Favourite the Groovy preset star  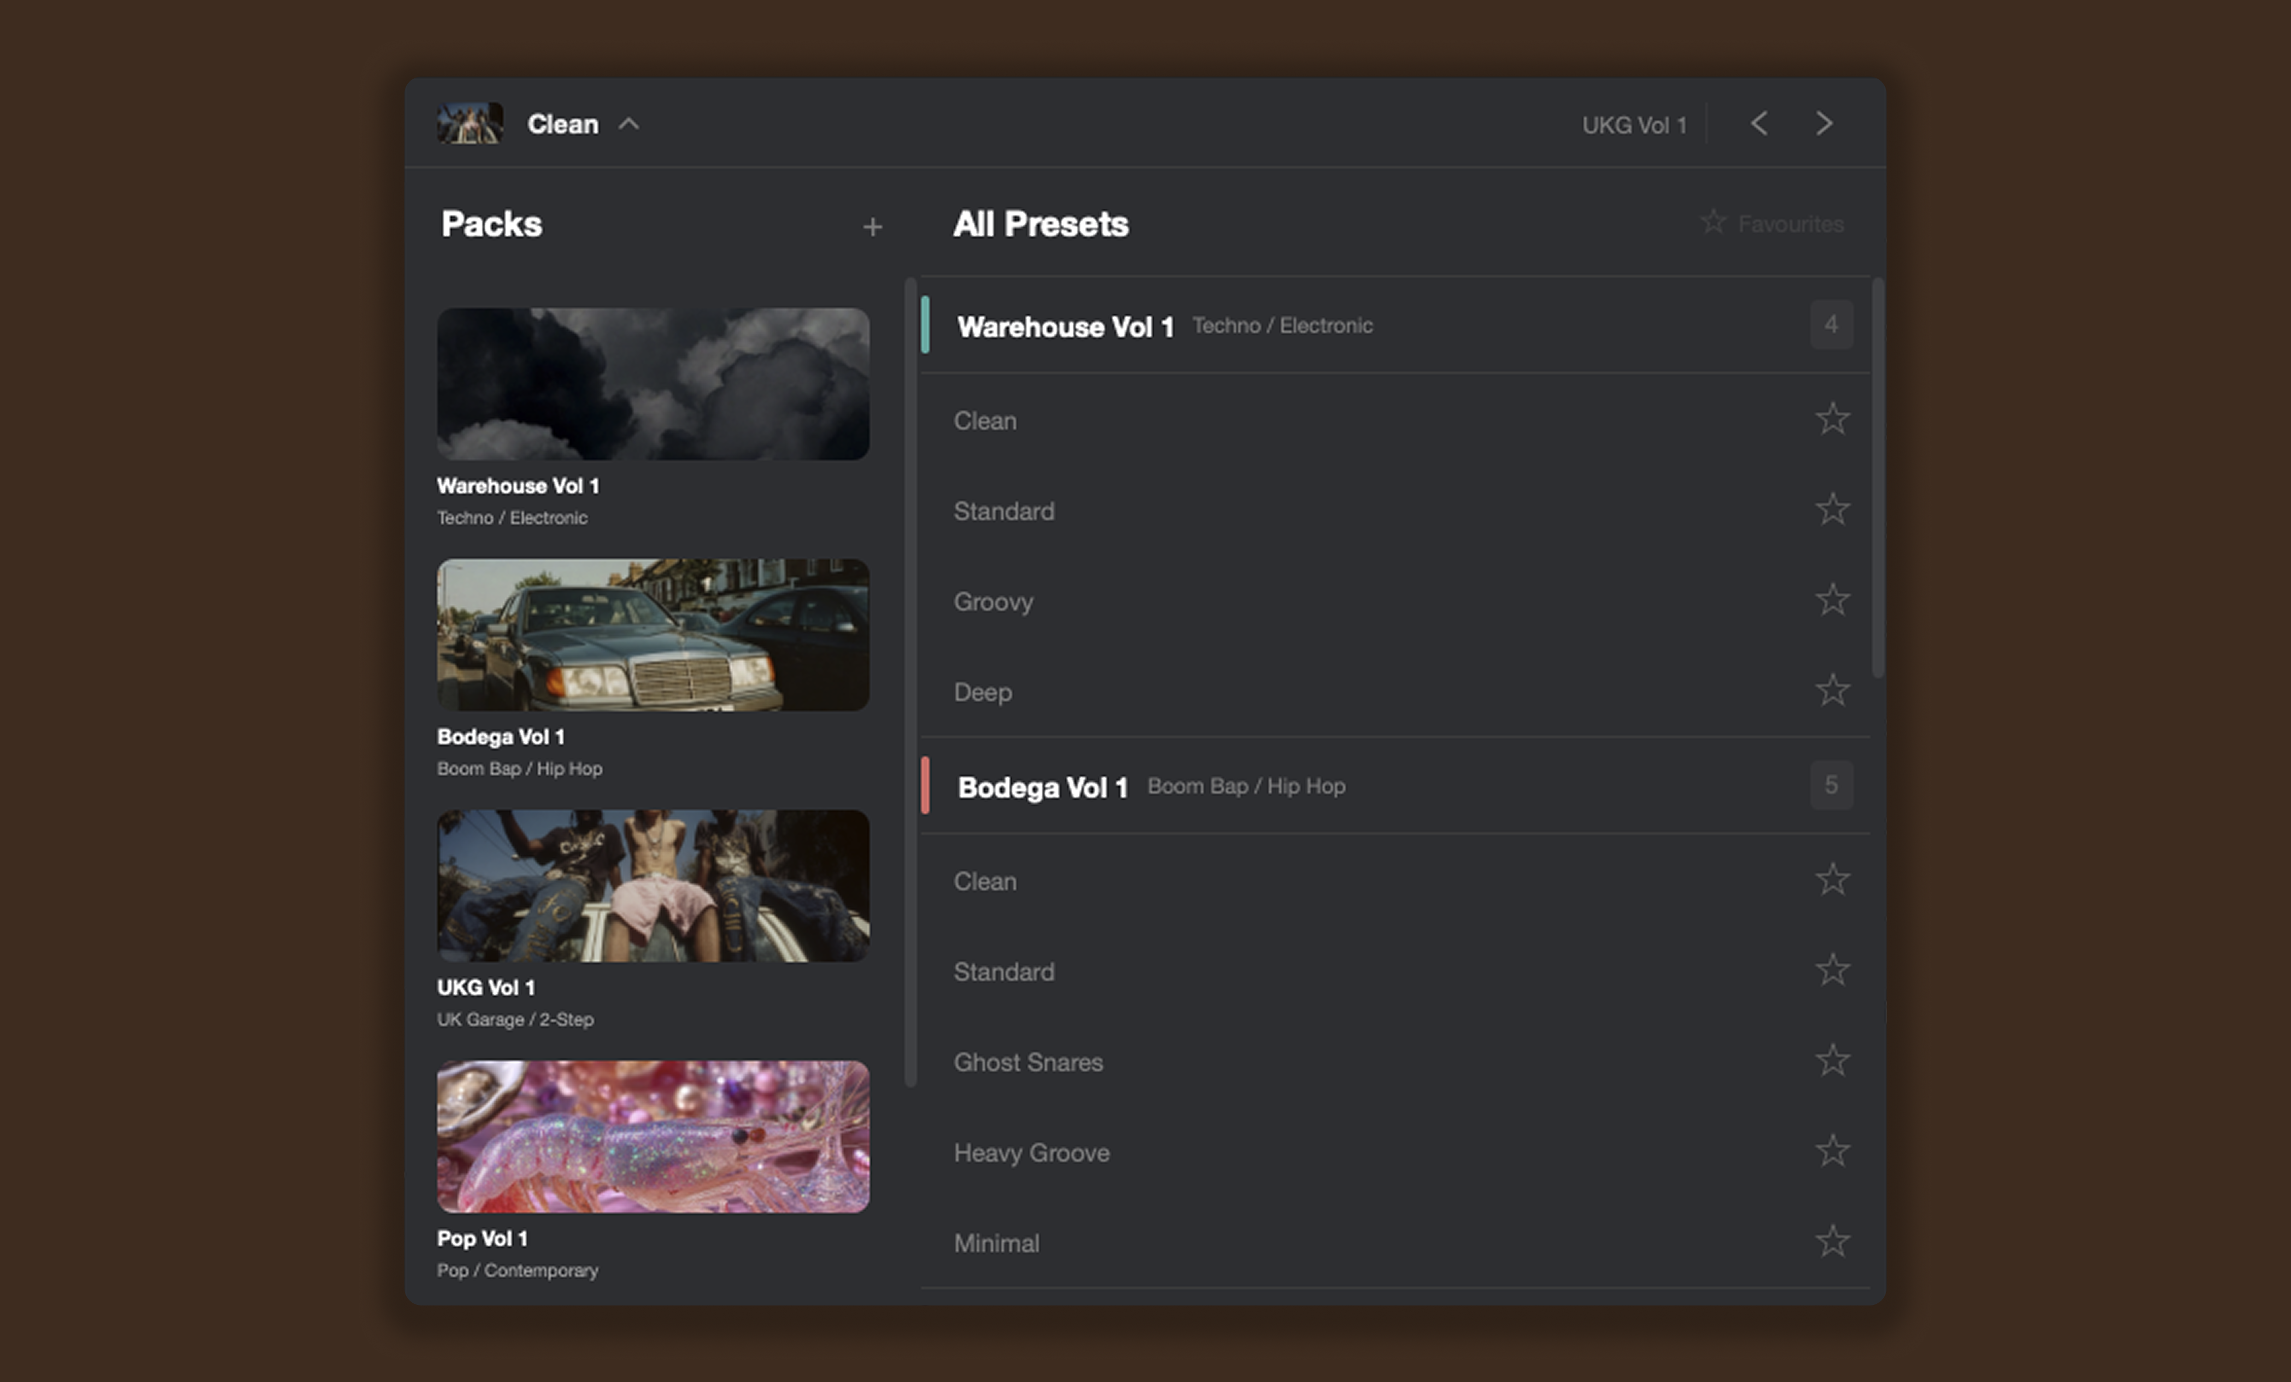pyautogui.click(x=1832, y=600)
